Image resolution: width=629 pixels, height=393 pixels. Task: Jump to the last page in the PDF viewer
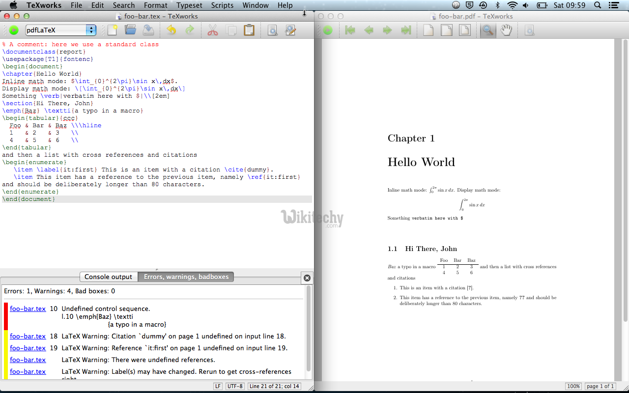point(406,30)
